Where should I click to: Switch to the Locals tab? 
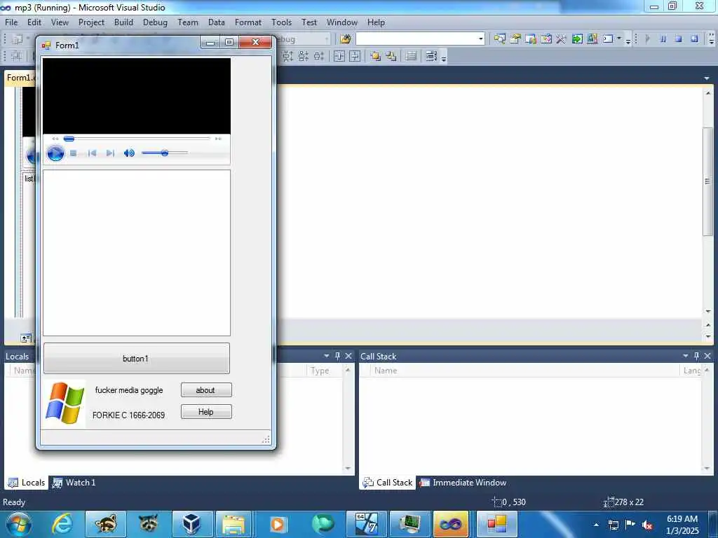[x=27, y=482]
